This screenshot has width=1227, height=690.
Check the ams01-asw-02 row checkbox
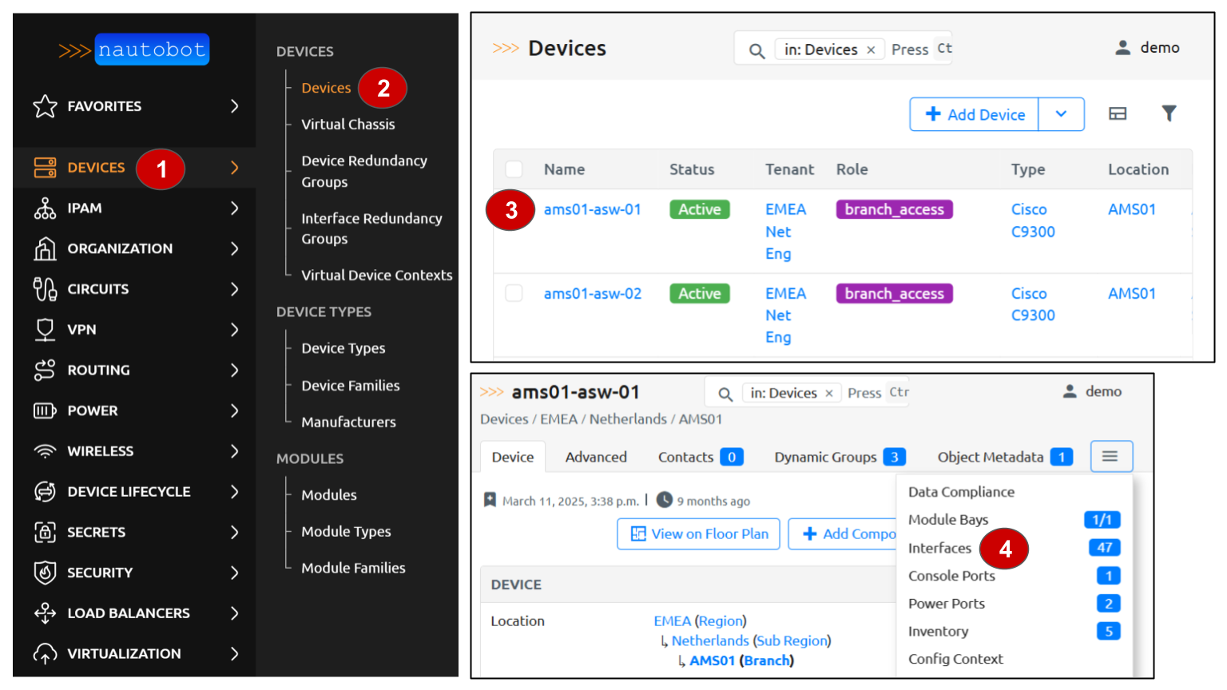tap(514, 294)
